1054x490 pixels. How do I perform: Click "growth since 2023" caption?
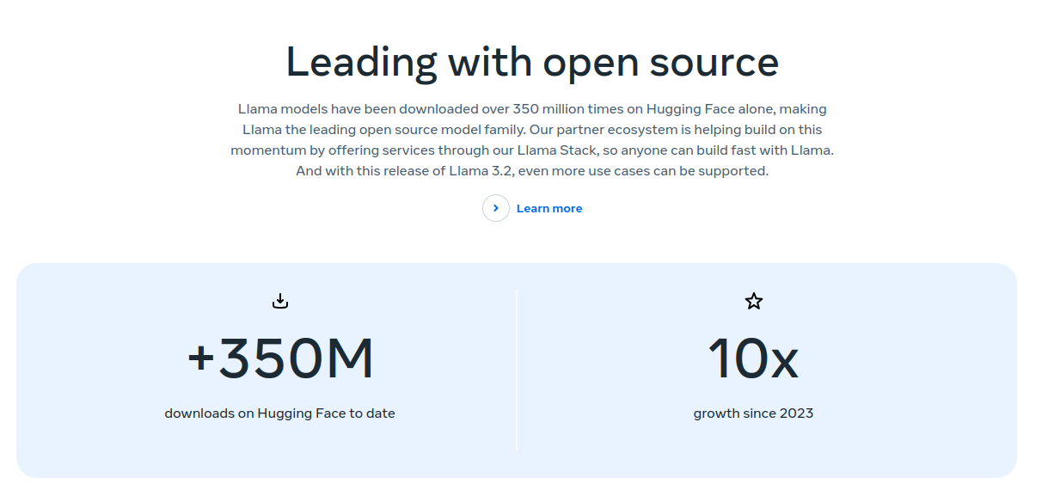[x=753, y=413]
